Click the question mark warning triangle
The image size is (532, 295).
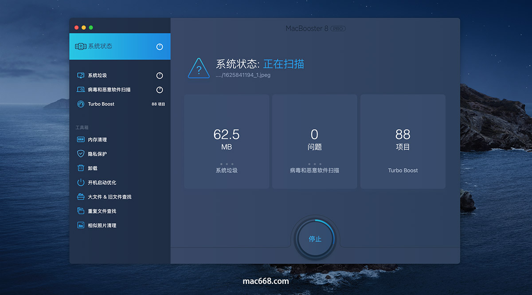point(199,69)
